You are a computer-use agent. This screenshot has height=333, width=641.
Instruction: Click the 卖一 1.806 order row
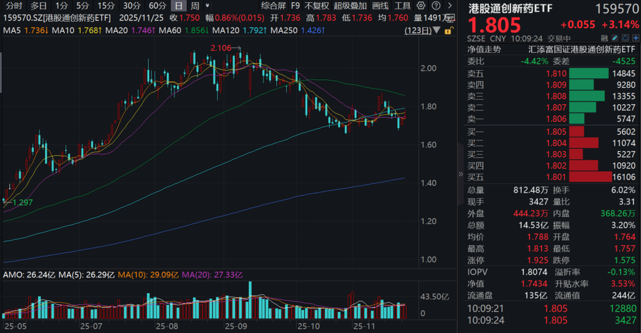point(551,118)
